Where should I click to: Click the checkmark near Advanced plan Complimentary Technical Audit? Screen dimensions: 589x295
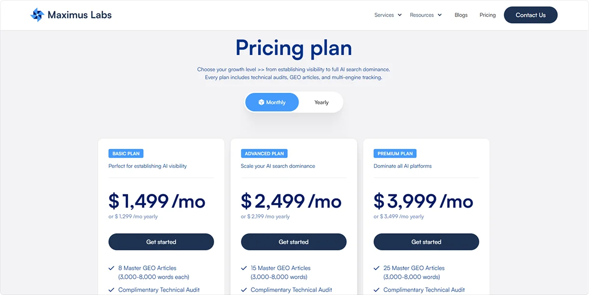pyautogui.click(x=243, y=290)
